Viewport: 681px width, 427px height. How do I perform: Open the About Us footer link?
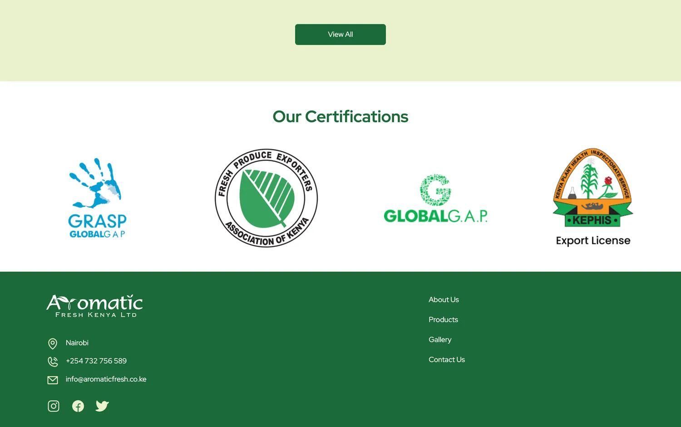(x=444, y=300)
